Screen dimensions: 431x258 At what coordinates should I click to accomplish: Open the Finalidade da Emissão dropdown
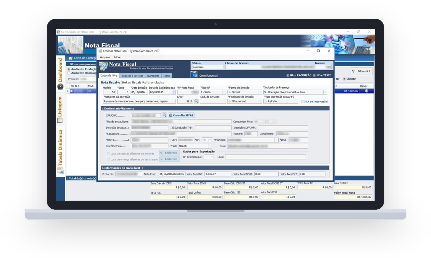[x=260, y=101]
